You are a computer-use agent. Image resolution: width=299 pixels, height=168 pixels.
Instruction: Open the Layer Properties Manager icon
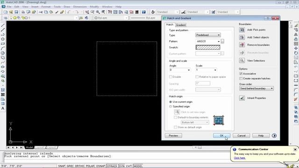coord(6,18)
